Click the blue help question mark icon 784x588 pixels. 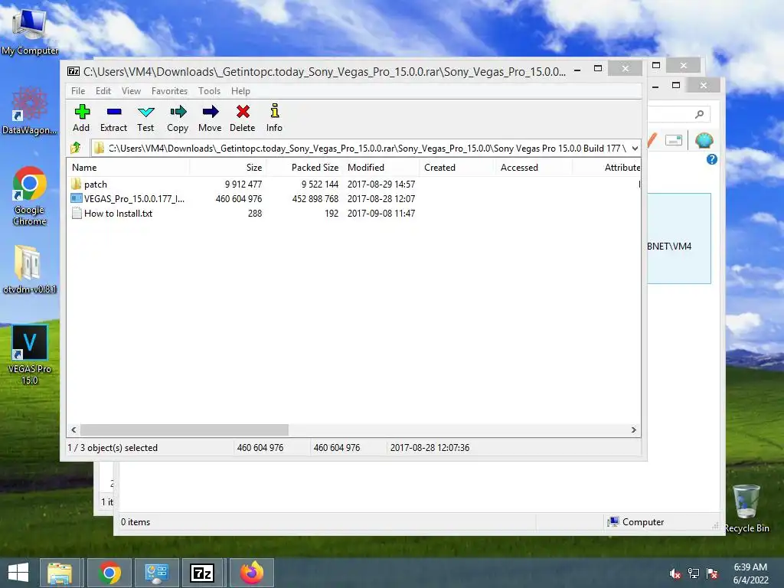(712, 159)
